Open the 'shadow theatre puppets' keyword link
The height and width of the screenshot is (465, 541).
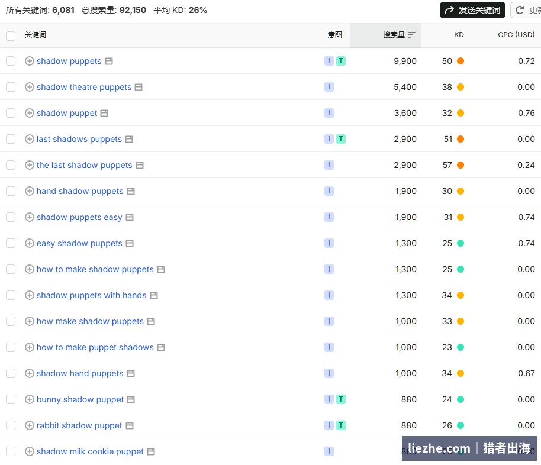coord(84,87)
